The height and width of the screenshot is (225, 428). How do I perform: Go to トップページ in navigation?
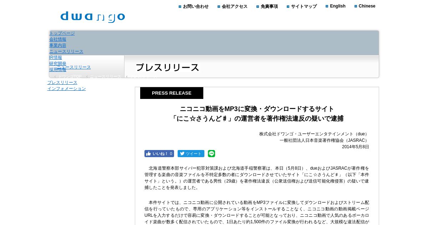[62, 33]
